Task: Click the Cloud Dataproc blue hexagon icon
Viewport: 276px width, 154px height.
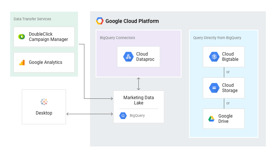Action: pyautogui.click(x=128, y=57)
